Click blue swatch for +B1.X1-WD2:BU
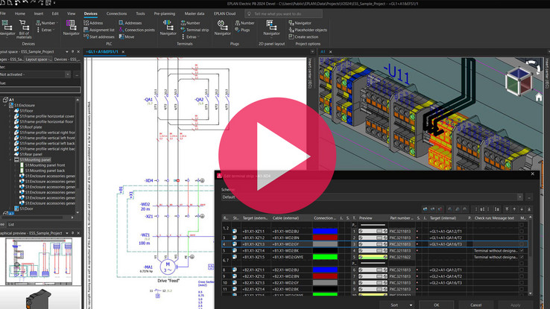Viewport: 550px width, 309px height. (x=325, y=232)
